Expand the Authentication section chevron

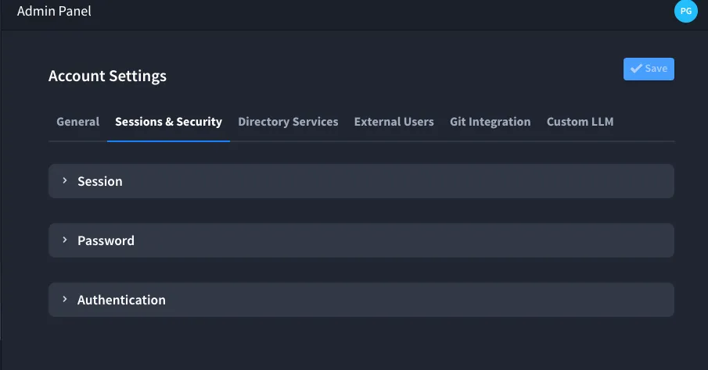65,299
